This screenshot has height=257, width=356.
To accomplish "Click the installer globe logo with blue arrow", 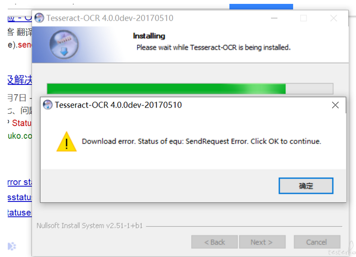I will (64, 45).
